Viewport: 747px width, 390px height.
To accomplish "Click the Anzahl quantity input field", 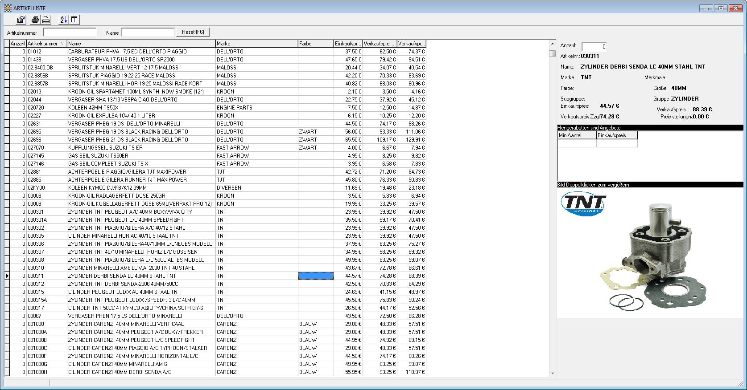I will [x=594, y=47].
